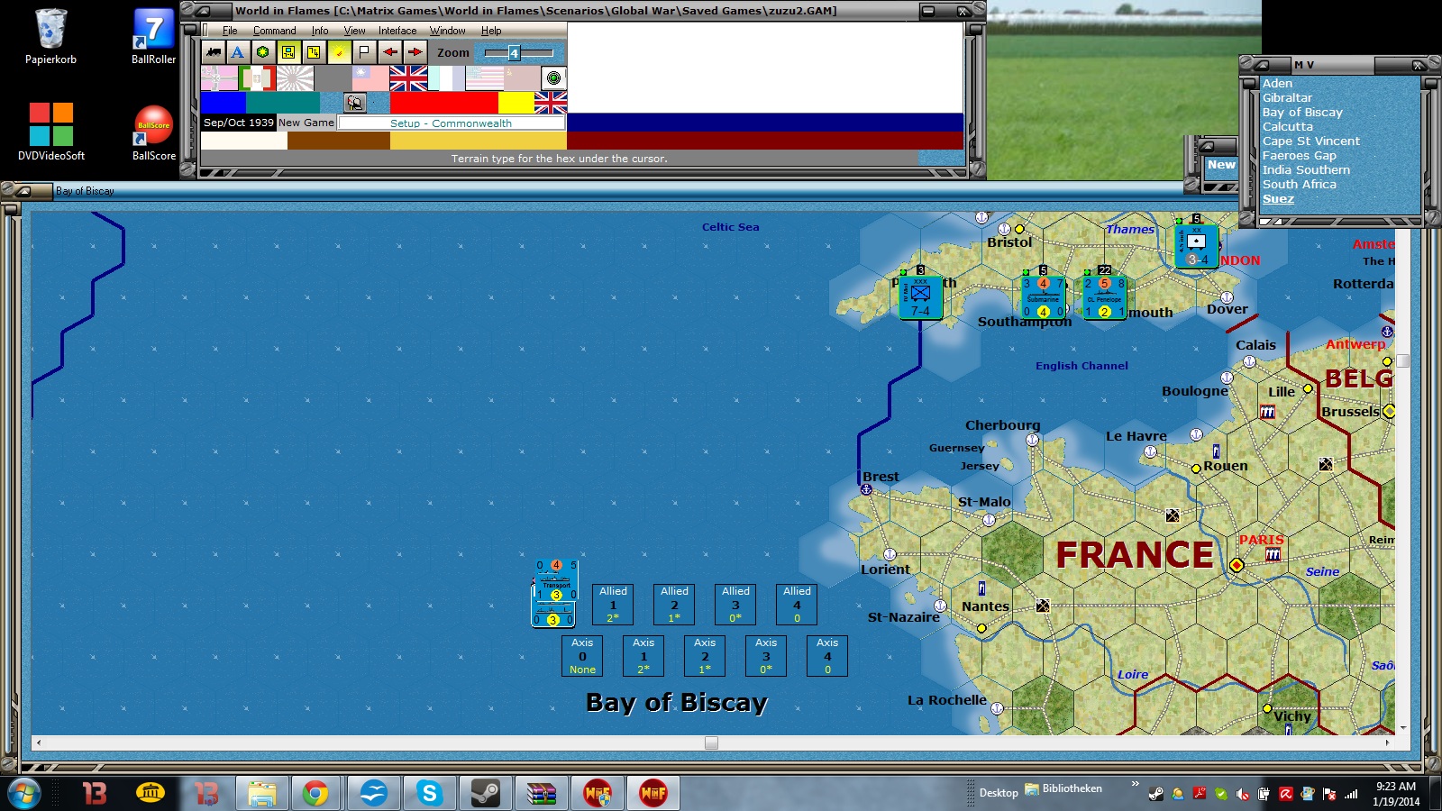1442x811 pixels.
Task: Toggle the yellow 7-4 counter display icon
Action: coord(288,52)
